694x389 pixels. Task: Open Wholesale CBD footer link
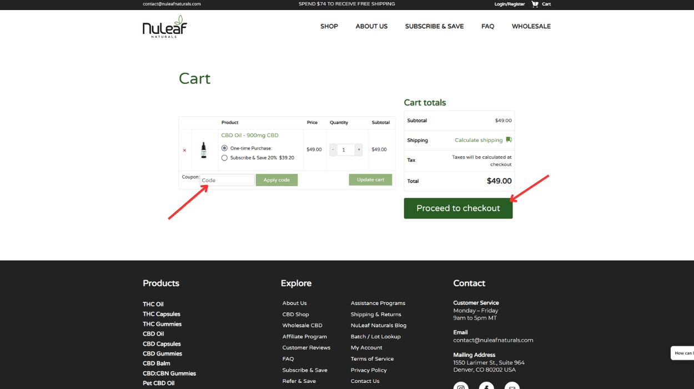coord(302,325)
